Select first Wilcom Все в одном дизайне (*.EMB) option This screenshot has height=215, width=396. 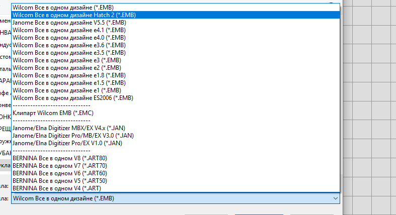(176, 8)
